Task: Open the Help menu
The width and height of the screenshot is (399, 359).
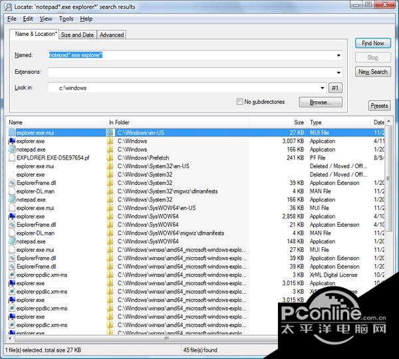Action: [x=86, y=19]
